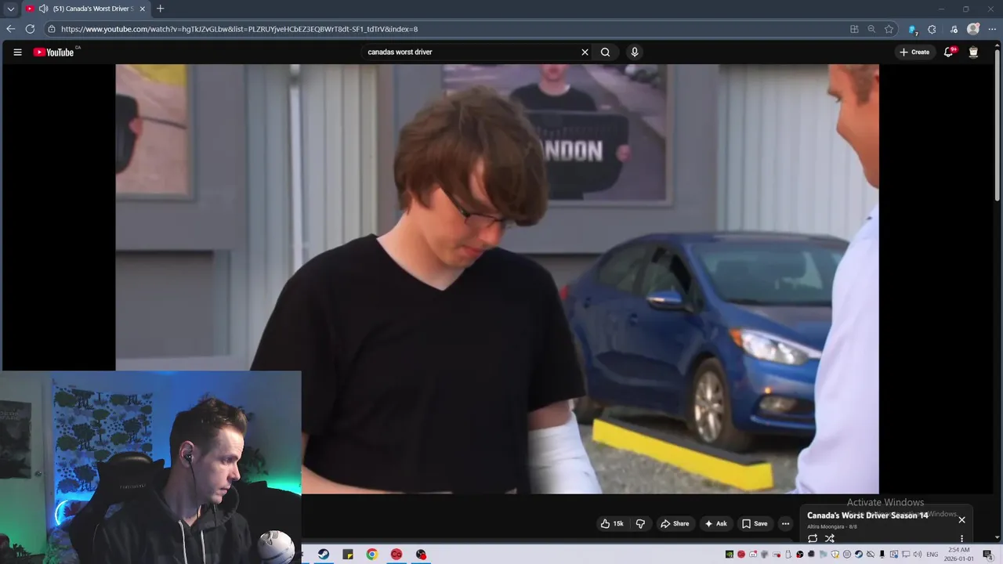The image size is (1003, 564).
Task: Clear the 'canadas worst driver' search text
Action: (585, 52)
